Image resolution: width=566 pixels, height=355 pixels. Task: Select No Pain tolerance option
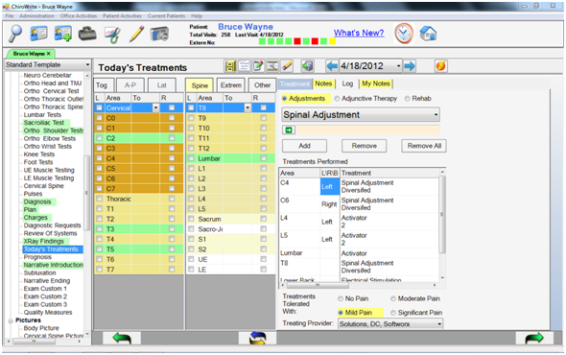pyautogui.click(x=341, y=298)
